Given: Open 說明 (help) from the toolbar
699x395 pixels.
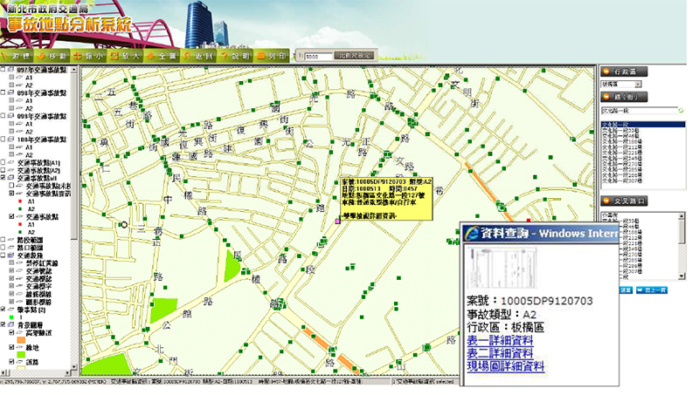Looking at the screenshot, I should click(x=237, y=55).
